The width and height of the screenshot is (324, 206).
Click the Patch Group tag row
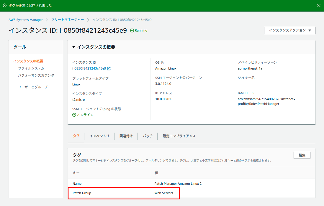tap(124, 193)
